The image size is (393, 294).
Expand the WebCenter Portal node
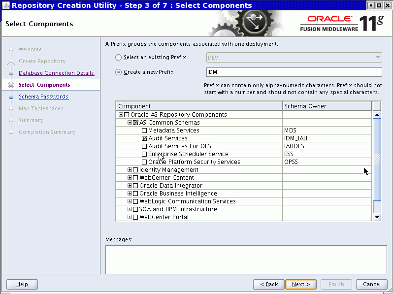coord(130,217)
